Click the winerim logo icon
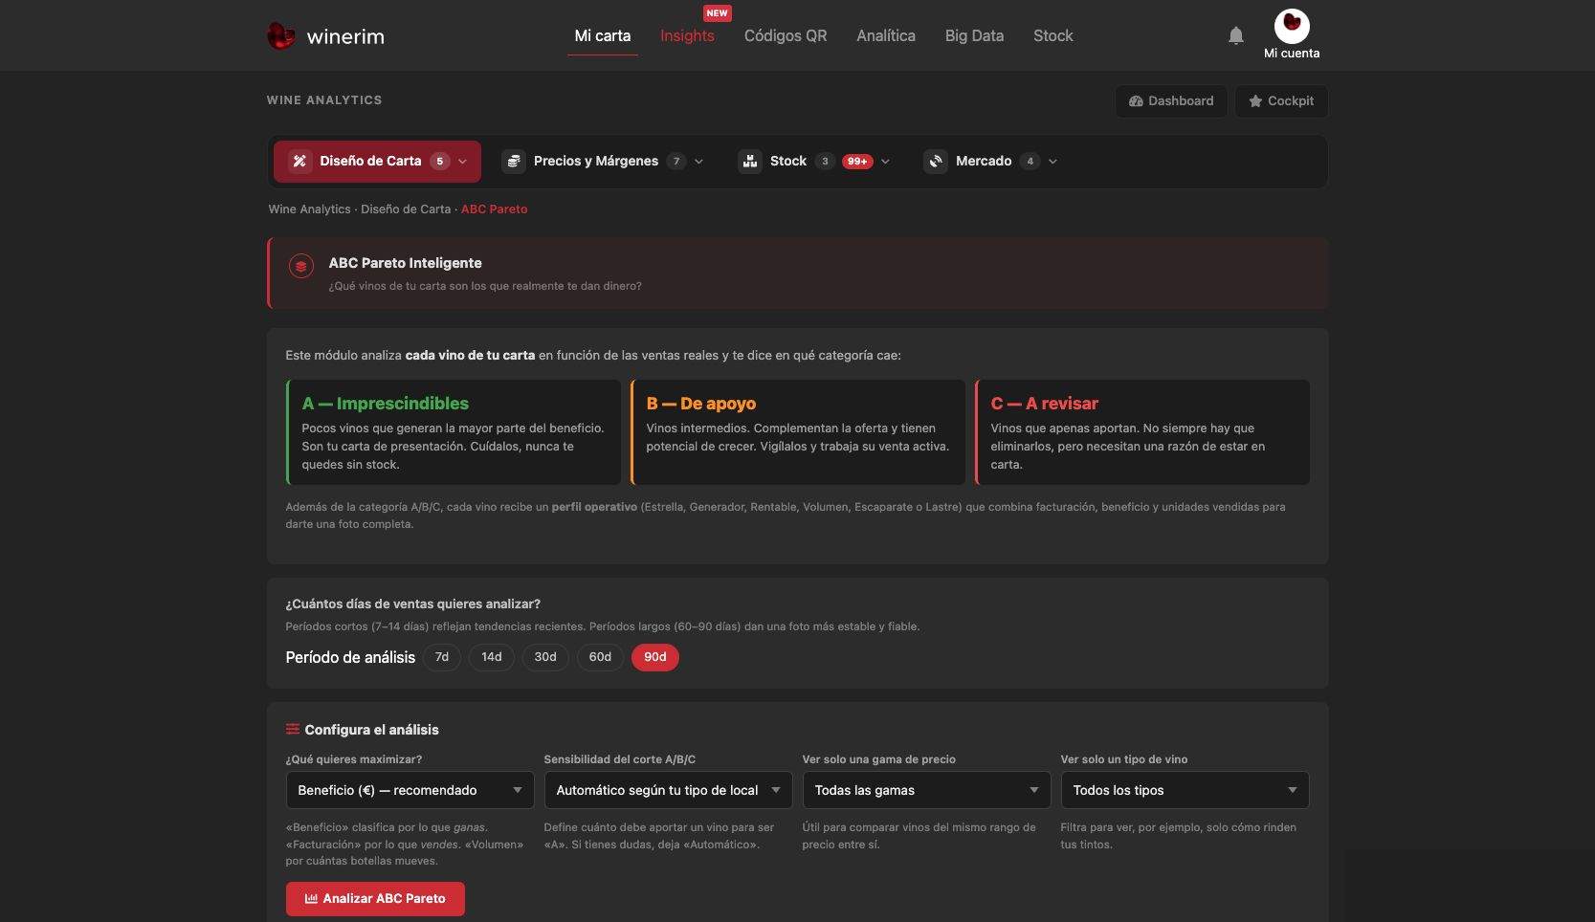1595x922 pixels. point(280,36)
